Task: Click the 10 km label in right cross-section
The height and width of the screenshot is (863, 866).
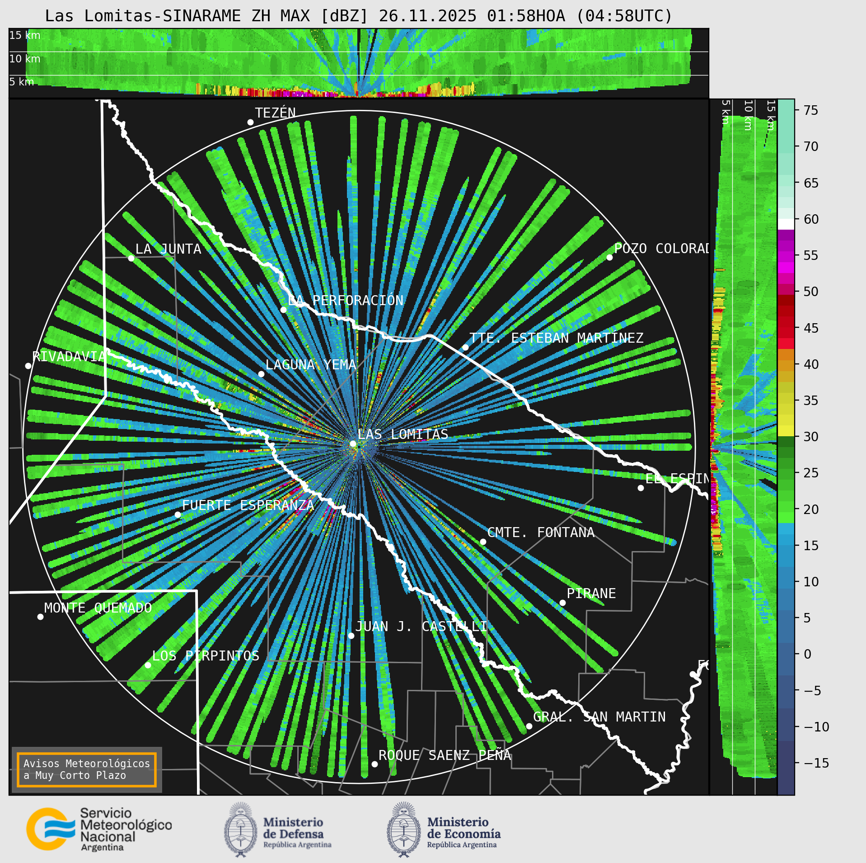Action: click(748, 115)
